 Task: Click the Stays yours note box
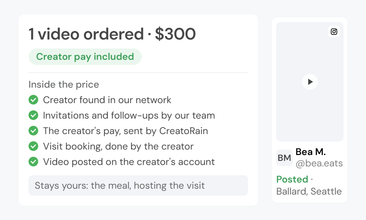(138, 186)
